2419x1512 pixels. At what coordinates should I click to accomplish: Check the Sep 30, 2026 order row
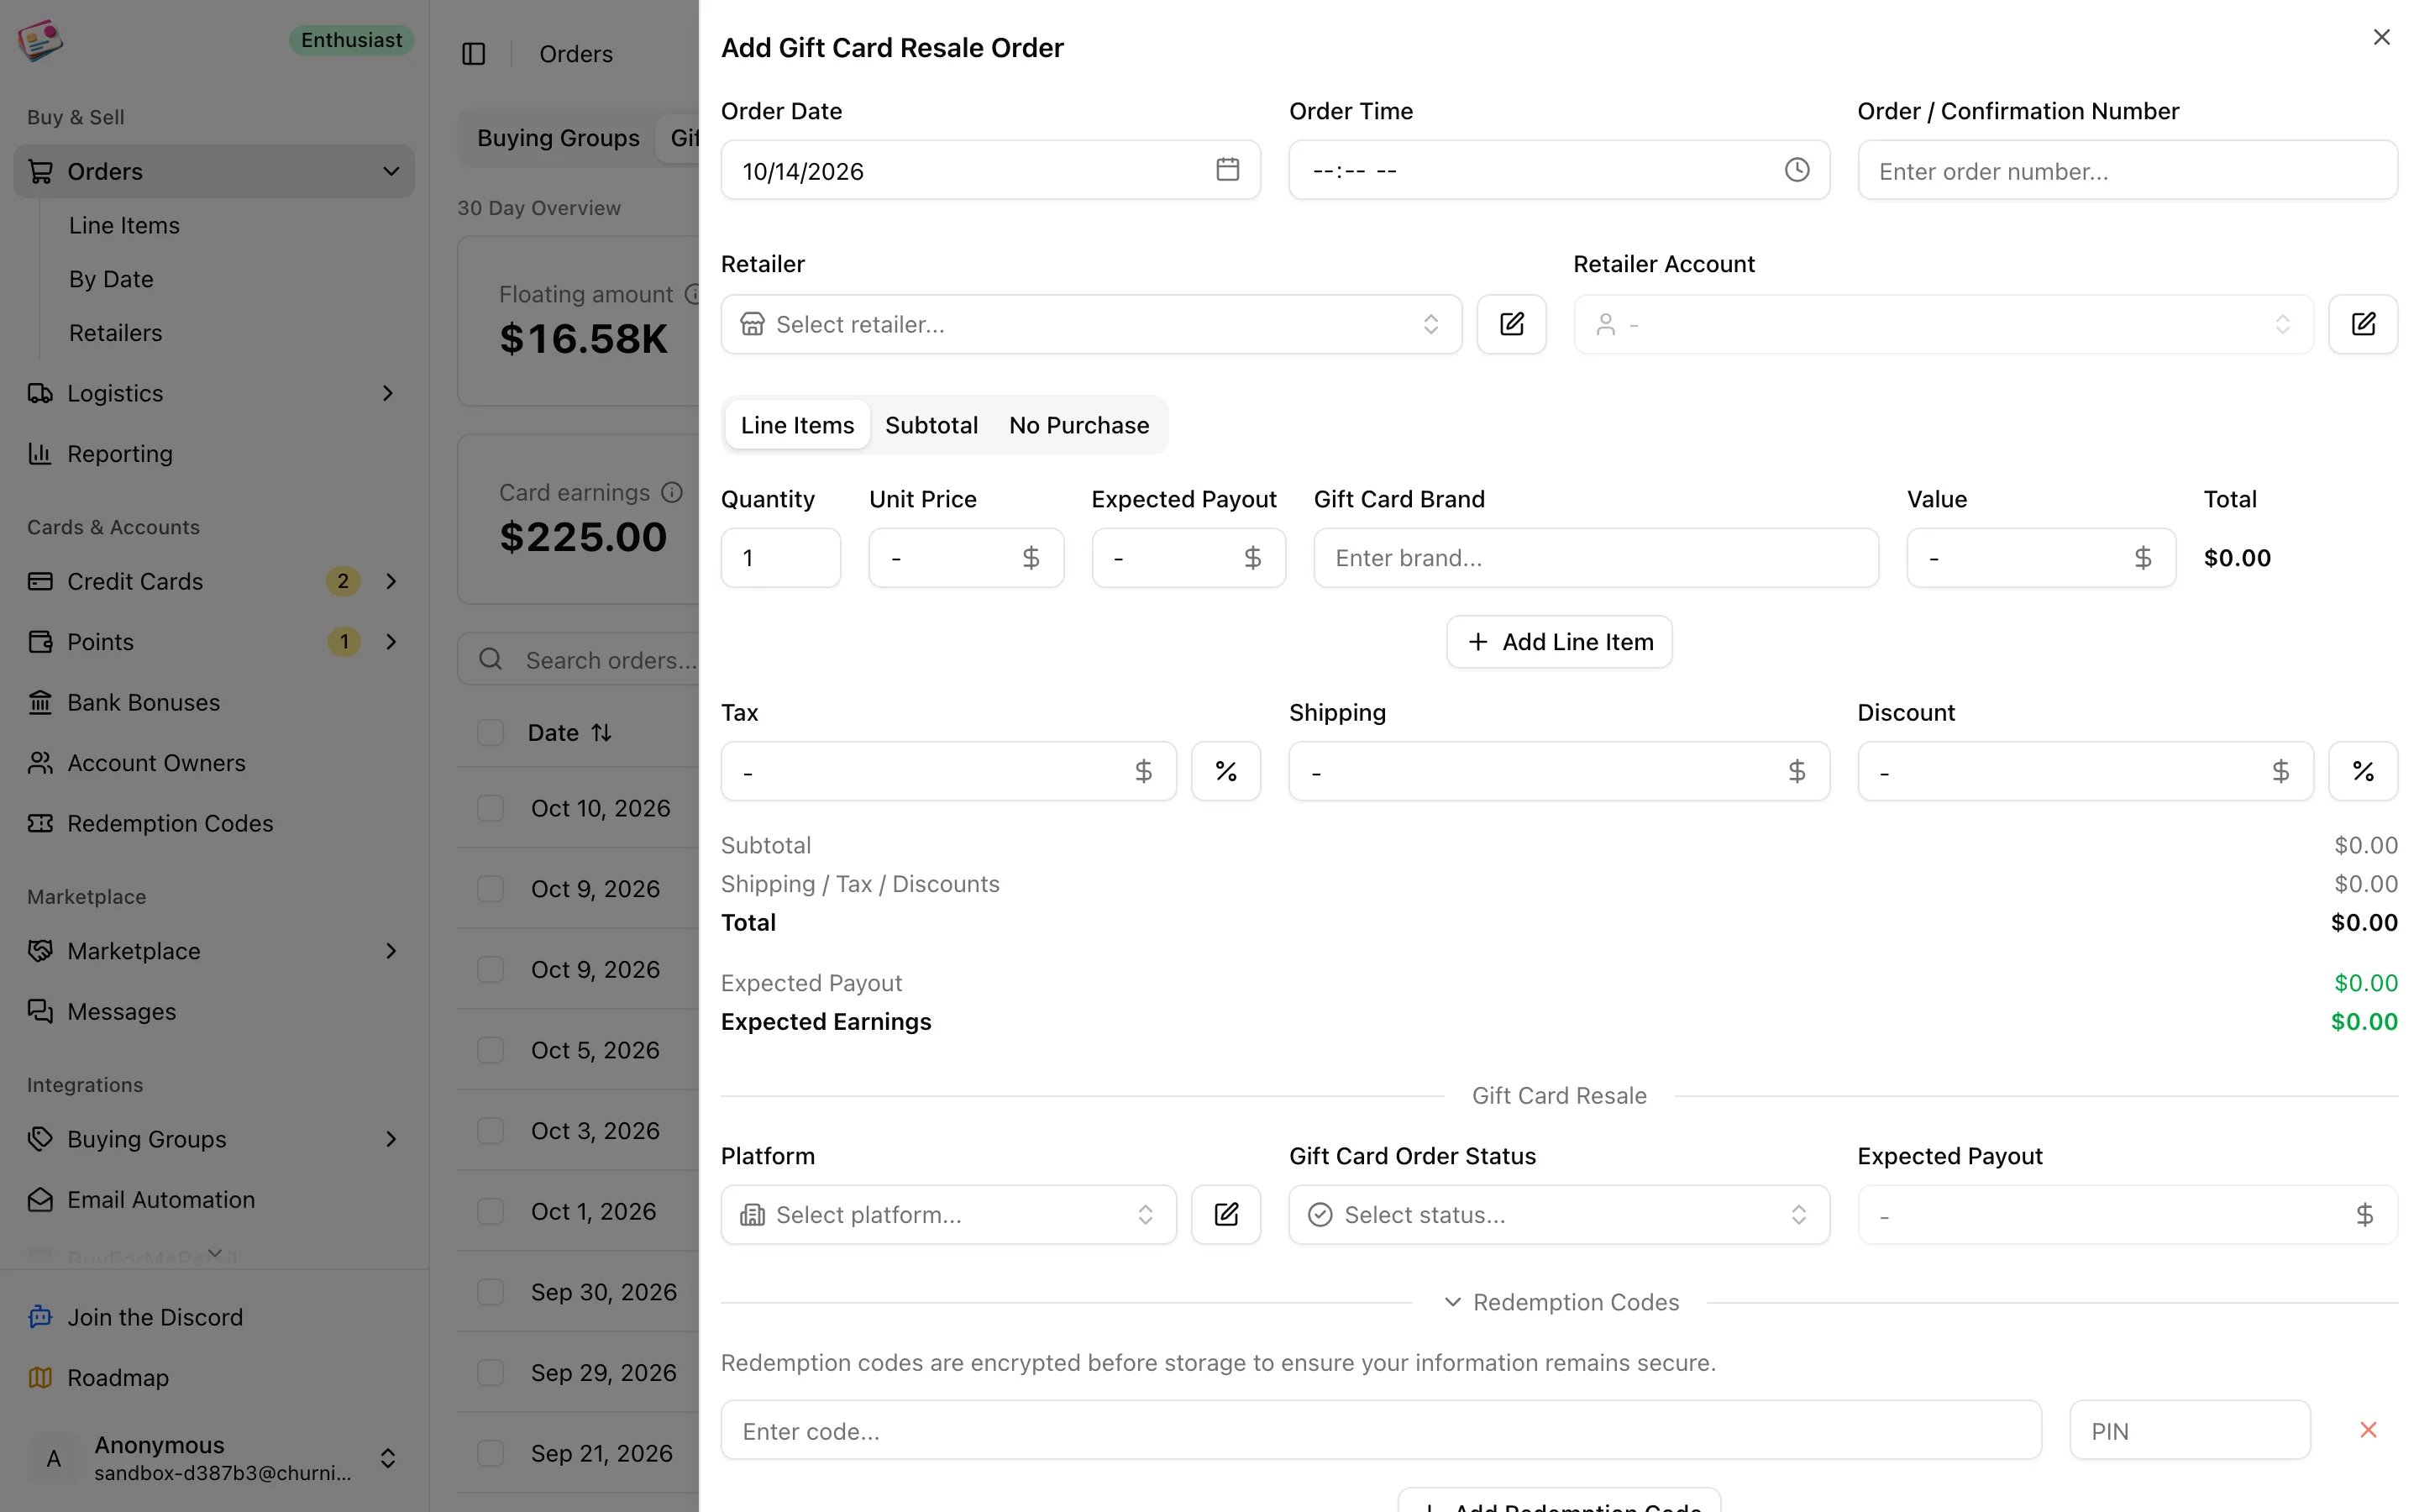tap(491, 1292)
